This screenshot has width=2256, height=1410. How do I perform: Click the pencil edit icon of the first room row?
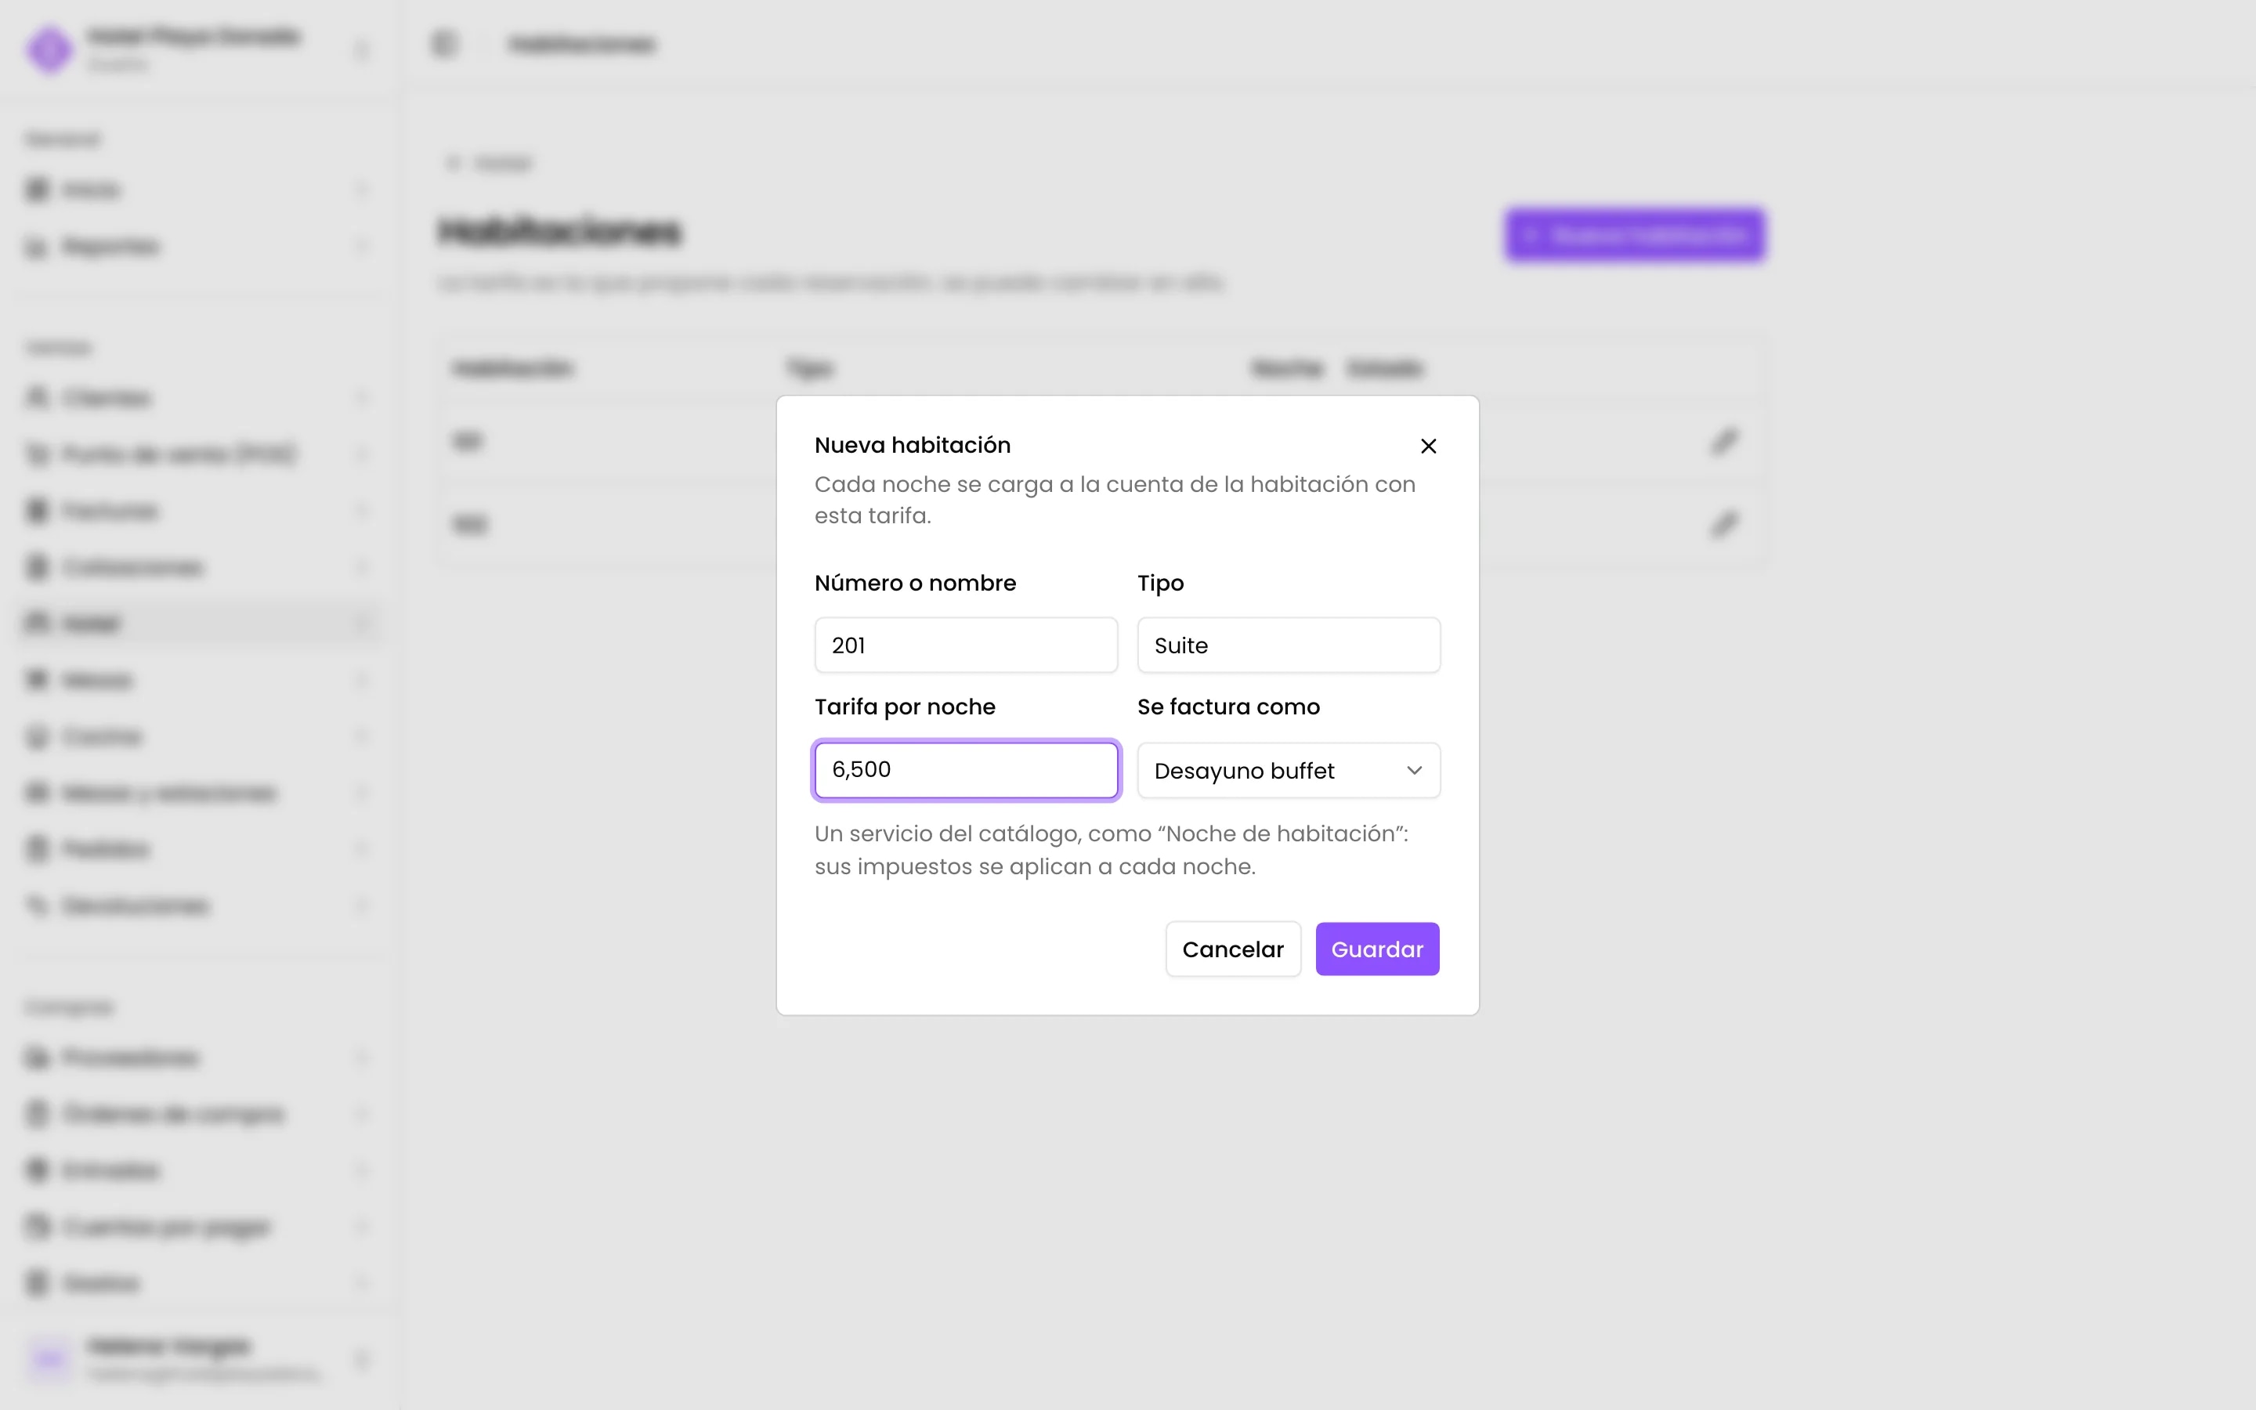click(x=1725, y=441)
